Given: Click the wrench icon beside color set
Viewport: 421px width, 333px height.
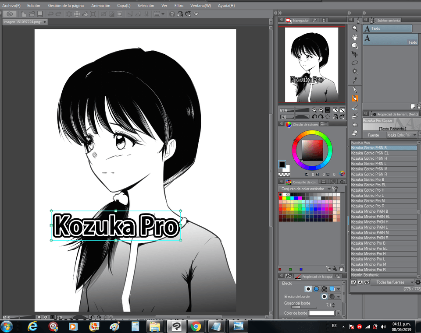Looking at the screenshot, I should tap(335, 189).
